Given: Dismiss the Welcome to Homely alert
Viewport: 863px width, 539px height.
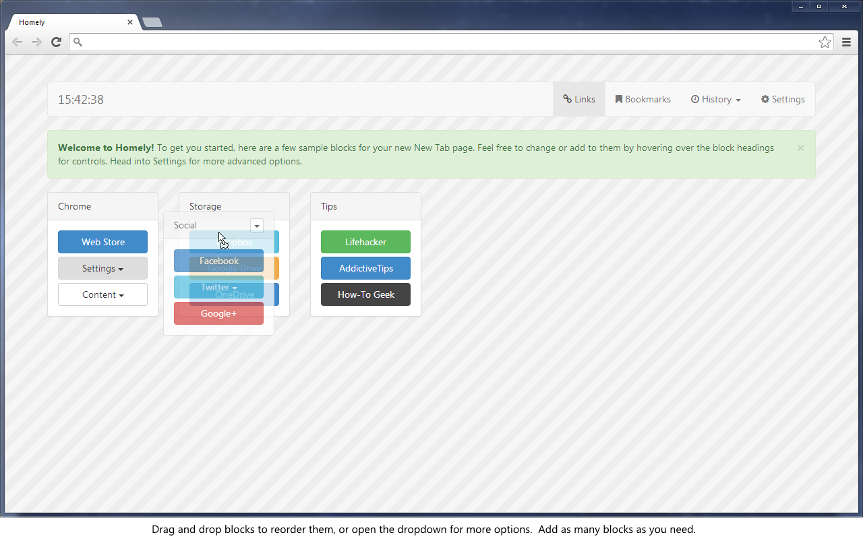Looking at the screenshot, I should tap(800, 148).
